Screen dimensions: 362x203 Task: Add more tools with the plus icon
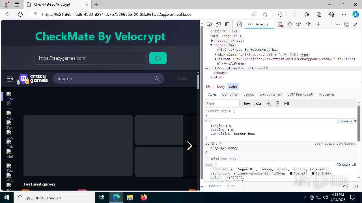point(318,24)
